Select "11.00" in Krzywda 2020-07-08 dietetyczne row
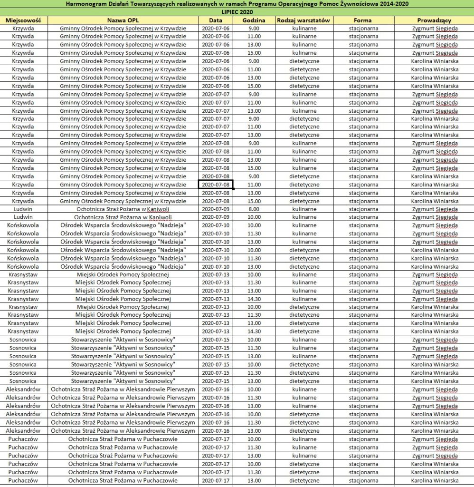The height and width of the screenshot is (487, 474). 254,185
